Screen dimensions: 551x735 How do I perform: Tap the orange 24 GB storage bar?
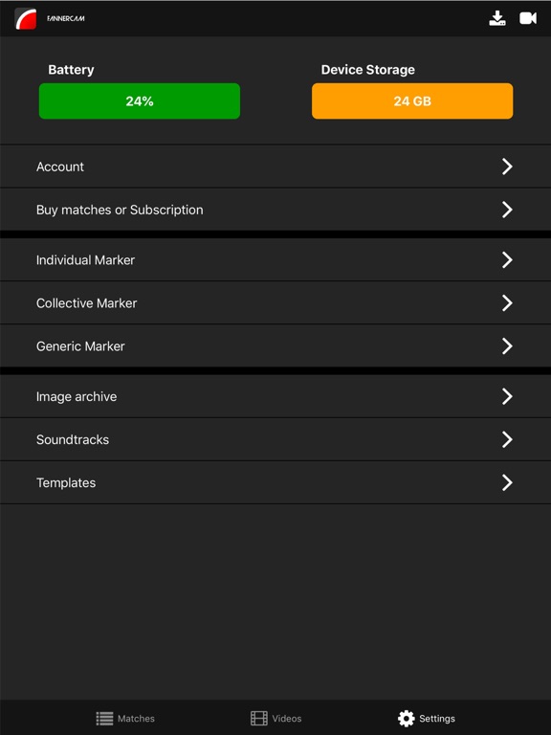coord(412,100)
